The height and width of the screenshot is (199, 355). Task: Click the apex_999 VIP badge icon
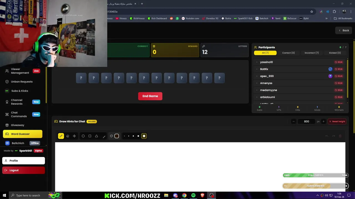pos(330,76)
